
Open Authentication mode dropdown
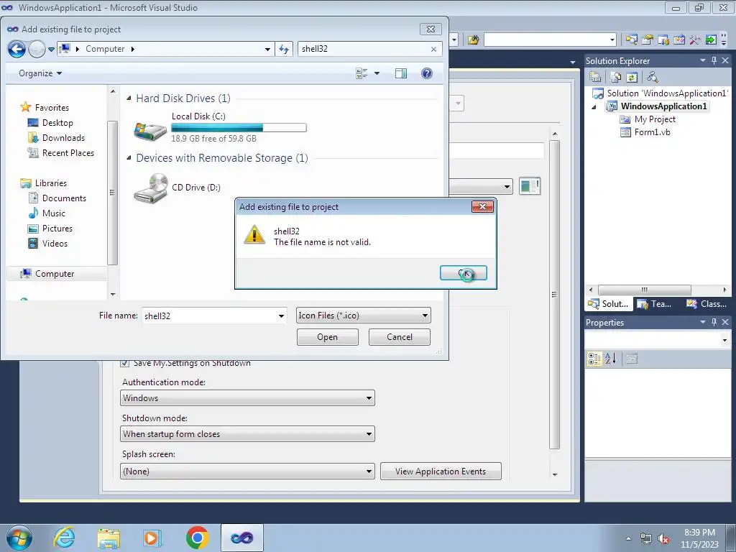247,398
